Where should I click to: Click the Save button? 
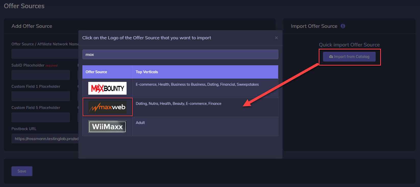(x=22, y=171)
